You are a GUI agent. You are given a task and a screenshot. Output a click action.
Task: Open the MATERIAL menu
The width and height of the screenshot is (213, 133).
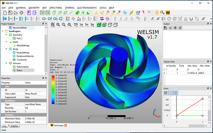pos(21,8)
